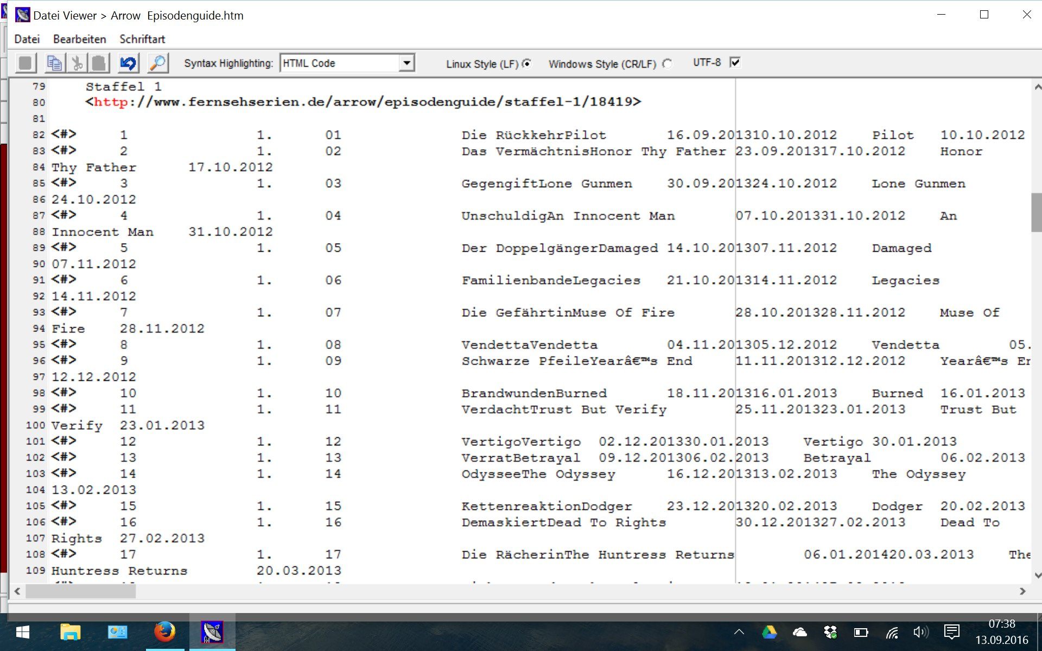Click 'Huntress Returns' text on line 109
Screen dimensions: 1042x651
(119, 571)
